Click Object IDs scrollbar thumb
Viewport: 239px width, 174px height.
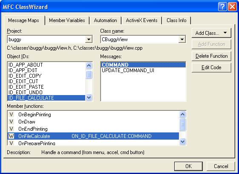pyautogui.click(x=89, y=75)
